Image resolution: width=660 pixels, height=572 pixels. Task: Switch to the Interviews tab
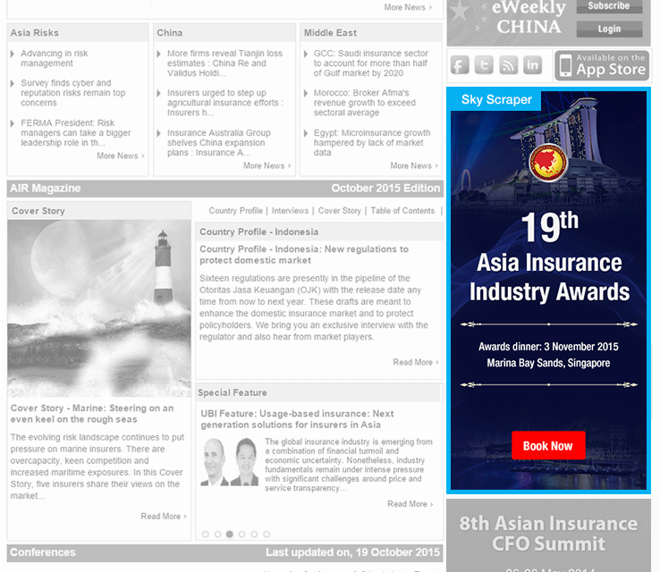click(x=290, y=211)
